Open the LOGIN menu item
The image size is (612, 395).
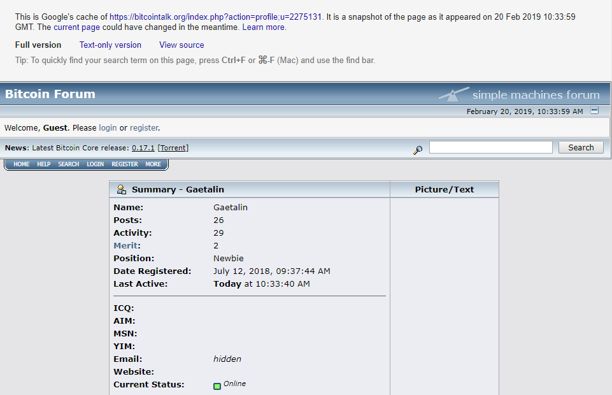96,164
